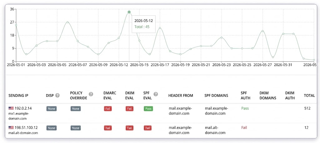Image resolution: width=320 pixels, height=143 pixels.
Task: Click the US flag beside 192.0.2.14
Action: click(x=11, y=109)
